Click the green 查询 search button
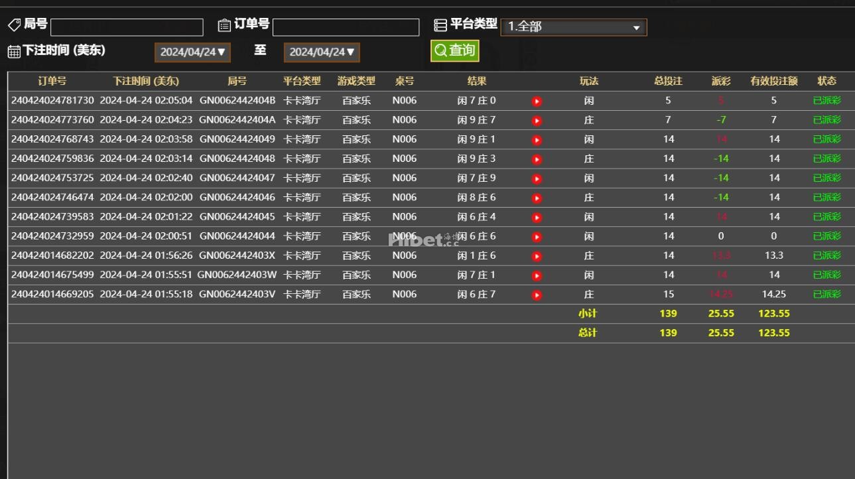855x479 pixels. 455,50
